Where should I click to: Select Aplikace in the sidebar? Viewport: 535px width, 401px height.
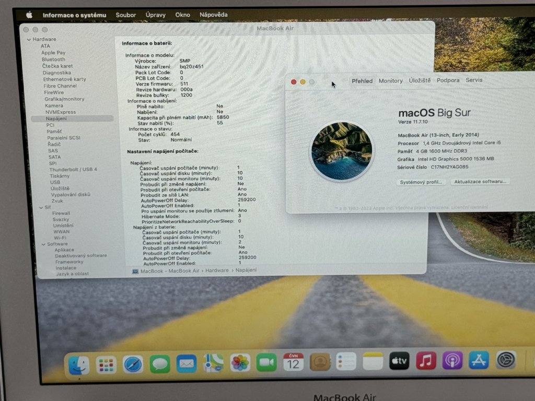[64, 250]
